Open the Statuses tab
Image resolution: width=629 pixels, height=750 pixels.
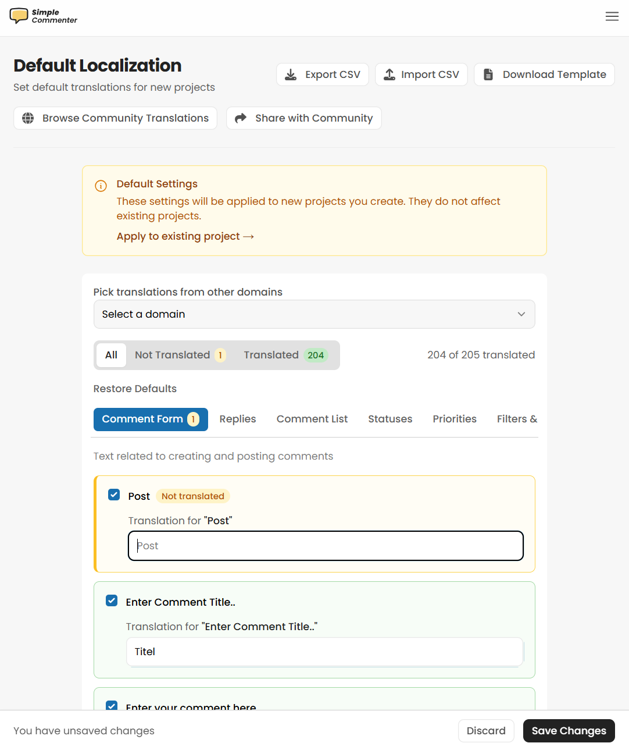click(x=389, y=419)
